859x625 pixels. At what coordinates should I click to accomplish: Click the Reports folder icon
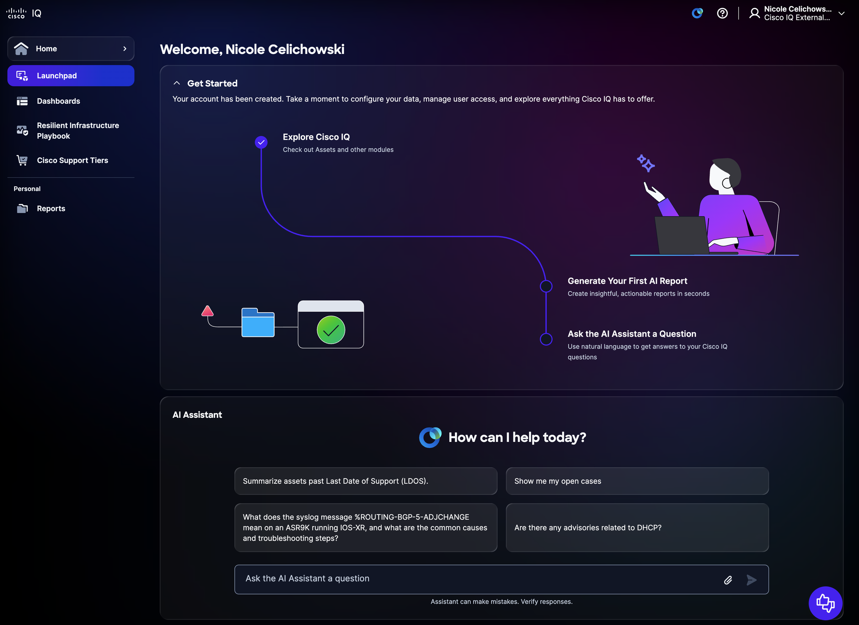pos(22,209)
